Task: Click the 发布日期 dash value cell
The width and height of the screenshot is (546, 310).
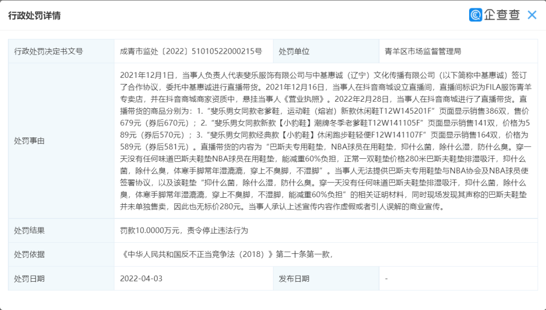Action: 458,278
